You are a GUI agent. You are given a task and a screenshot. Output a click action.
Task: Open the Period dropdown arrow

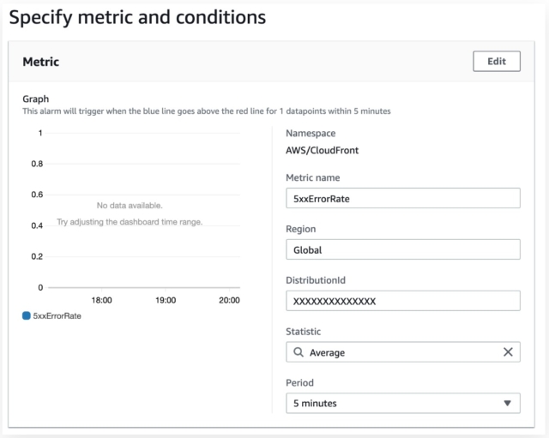pyautogui.click(x=507, y=404)
